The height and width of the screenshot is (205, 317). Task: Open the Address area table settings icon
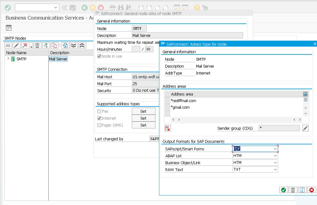(x=305, y=94)
